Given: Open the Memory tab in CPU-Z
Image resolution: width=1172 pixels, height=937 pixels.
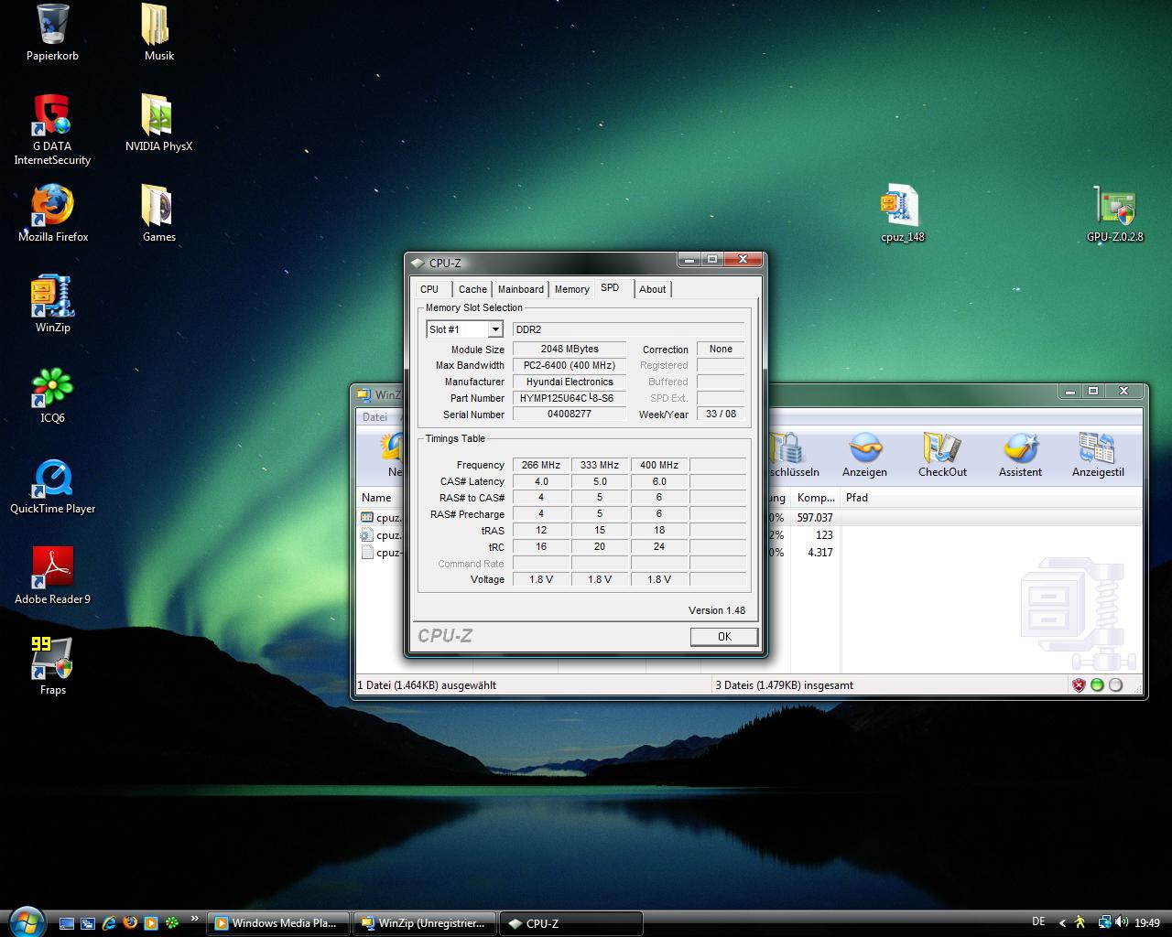Looking at the screenshot, I should coord(572,289).
